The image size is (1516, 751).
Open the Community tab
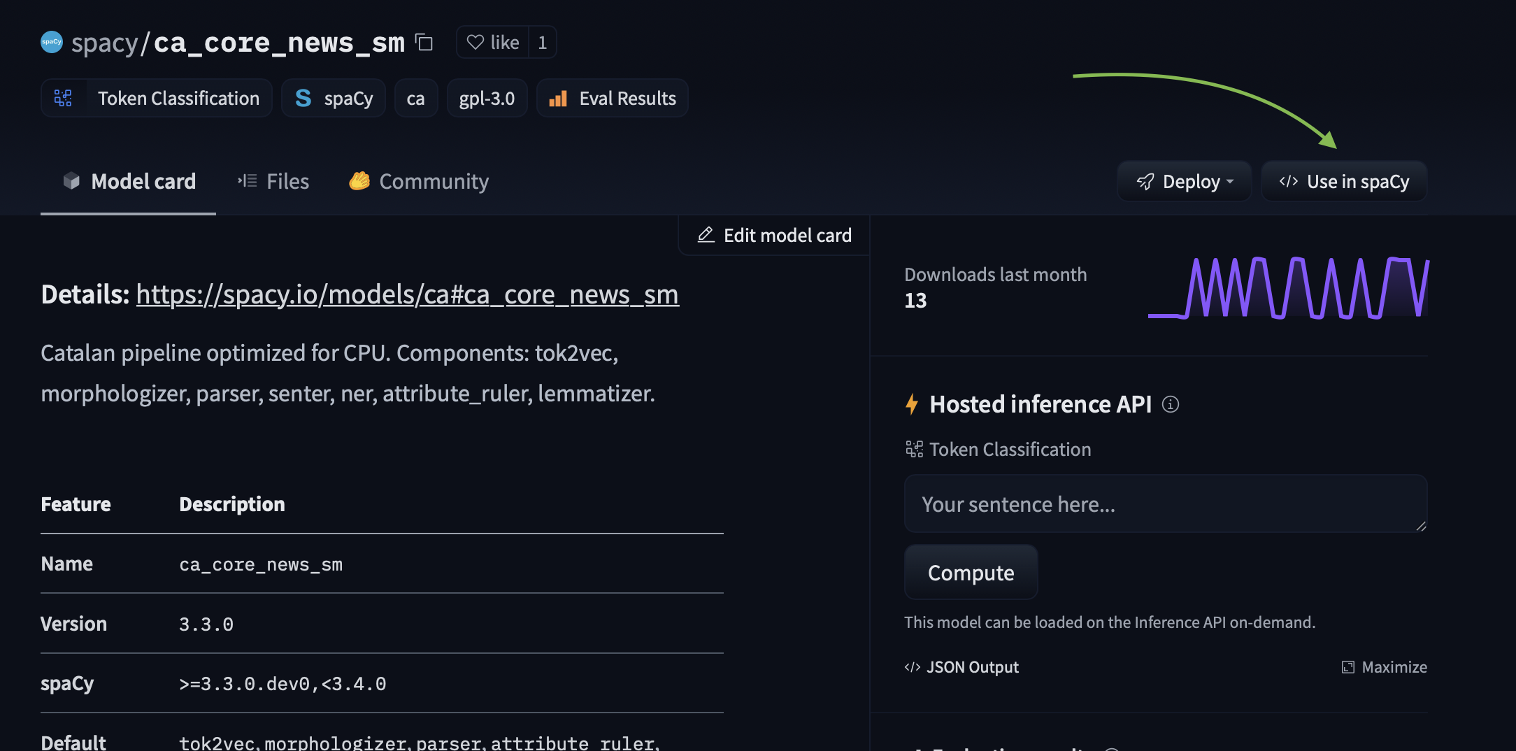pos(419,182)
